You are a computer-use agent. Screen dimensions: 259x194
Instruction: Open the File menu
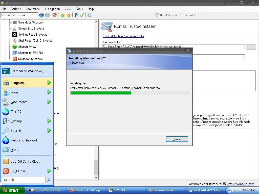(4, 9)
